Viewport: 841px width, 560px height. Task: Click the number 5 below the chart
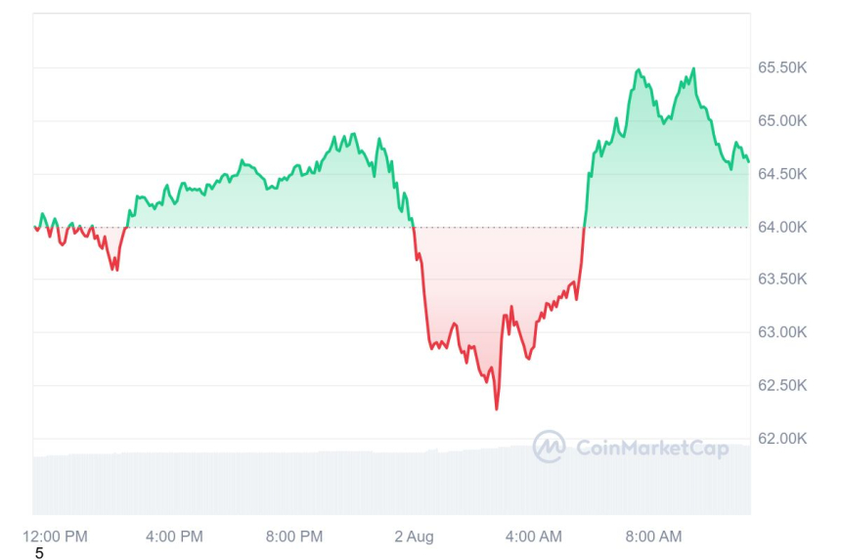tap(39, 553)
